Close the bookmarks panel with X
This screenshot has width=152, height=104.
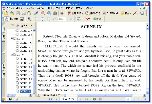click(32, 26)
